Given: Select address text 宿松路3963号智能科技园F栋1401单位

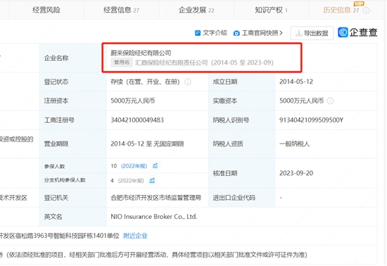Looking at the screenshot, I should pos(67,236).
